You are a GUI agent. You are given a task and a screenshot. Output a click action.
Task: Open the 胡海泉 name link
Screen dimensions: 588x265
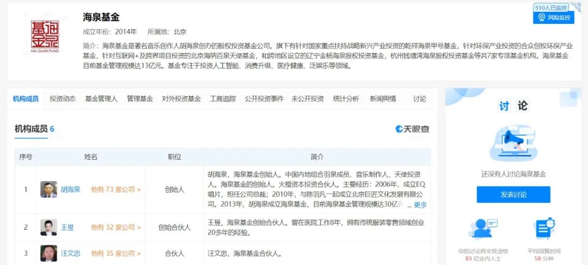[x=71, y=190]
